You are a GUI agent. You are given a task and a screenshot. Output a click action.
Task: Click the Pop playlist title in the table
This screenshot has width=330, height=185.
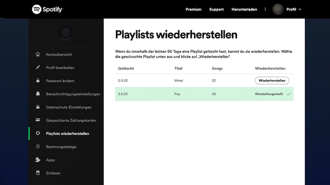point(177,94)
